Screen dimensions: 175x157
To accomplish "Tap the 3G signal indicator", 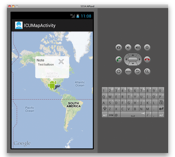I will coord(72,16).
